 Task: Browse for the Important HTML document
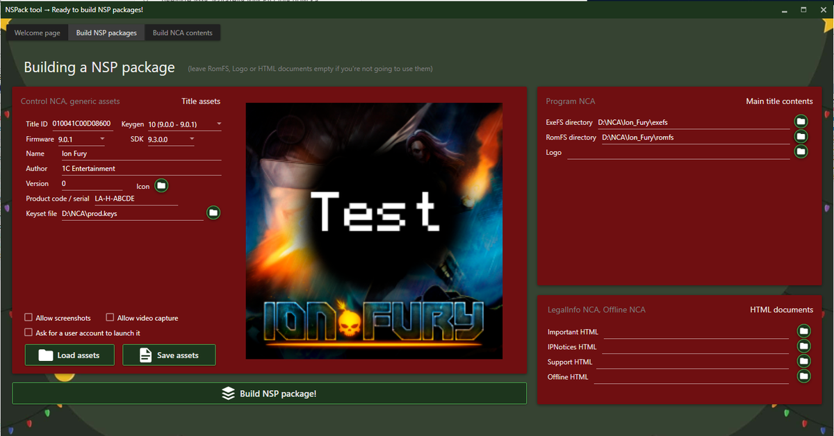tap(804, 331)
